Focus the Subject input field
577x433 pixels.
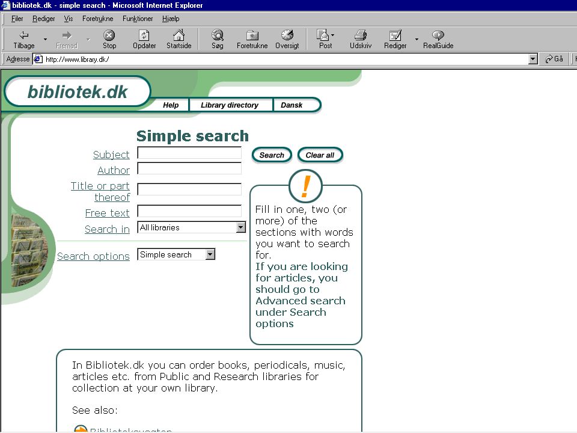(x=189, y=153)
